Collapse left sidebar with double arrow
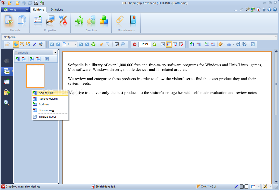Viewport: 279px width, 190px height. [6, 61]
